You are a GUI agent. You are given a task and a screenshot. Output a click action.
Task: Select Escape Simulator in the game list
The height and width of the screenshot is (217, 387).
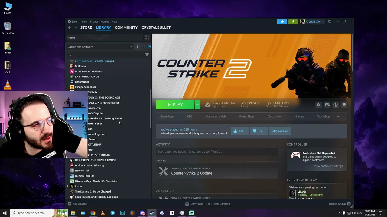point(85,87)
